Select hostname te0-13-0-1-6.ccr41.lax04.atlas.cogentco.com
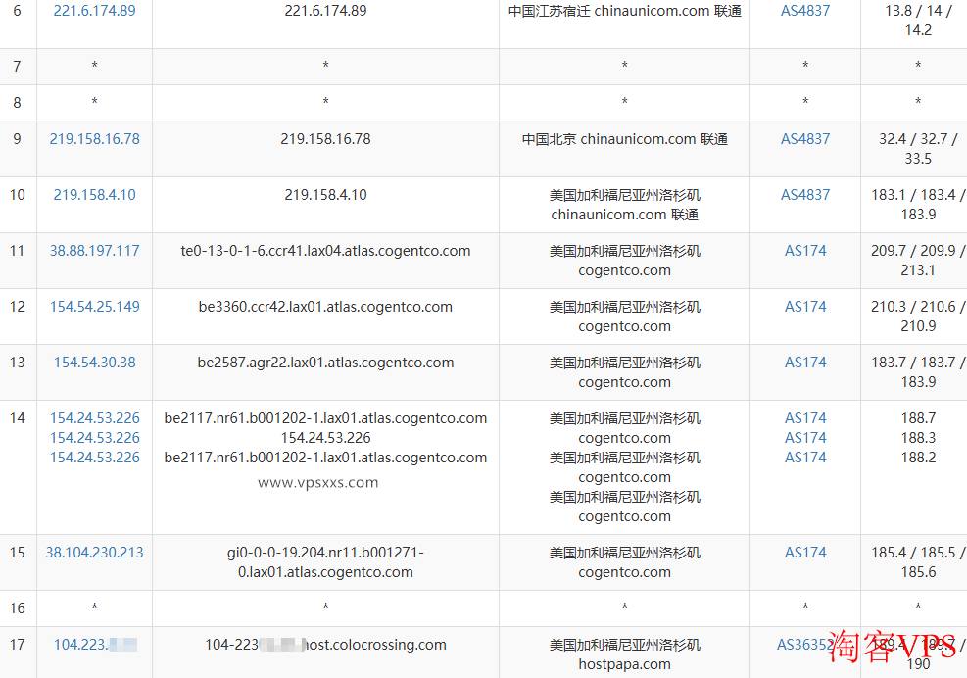967x678 pixels. (325, 251)
